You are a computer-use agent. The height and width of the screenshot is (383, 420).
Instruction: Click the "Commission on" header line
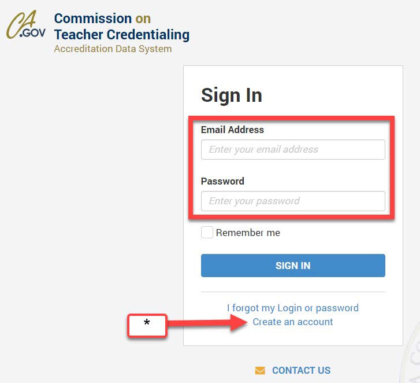pyautogui.click(x=102, y=19)
